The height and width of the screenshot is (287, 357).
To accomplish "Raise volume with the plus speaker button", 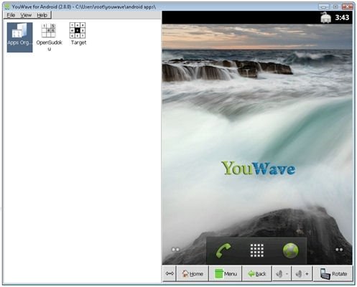I will click(x=302, y=273).
